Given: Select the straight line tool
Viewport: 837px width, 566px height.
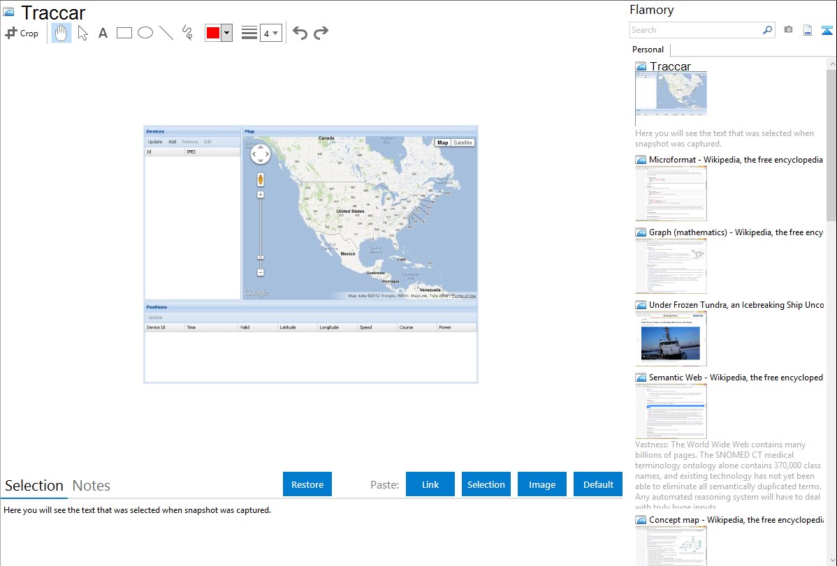Looking at the screenshot, I should coord(166,33).
